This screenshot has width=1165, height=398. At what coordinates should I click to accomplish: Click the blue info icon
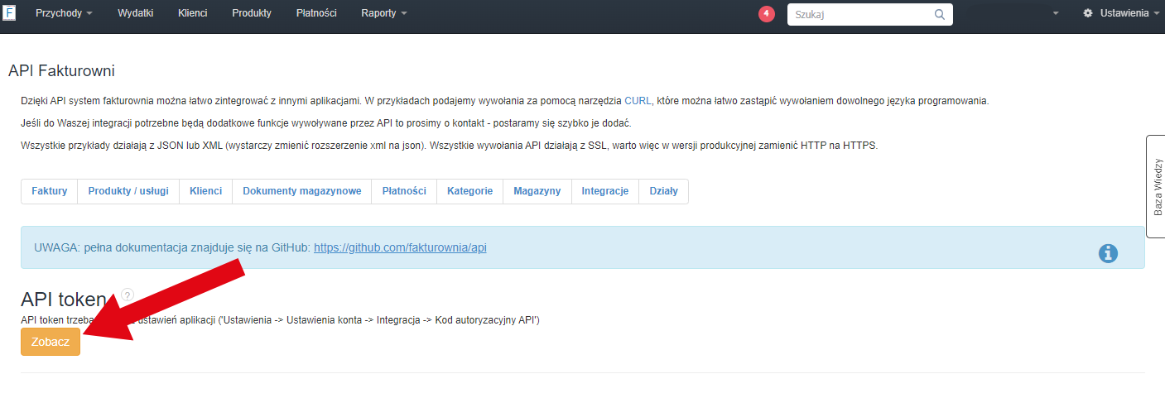click(1108, 253)
